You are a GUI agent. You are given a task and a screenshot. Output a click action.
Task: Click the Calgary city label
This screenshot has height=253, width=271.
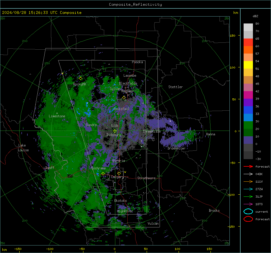117,177
